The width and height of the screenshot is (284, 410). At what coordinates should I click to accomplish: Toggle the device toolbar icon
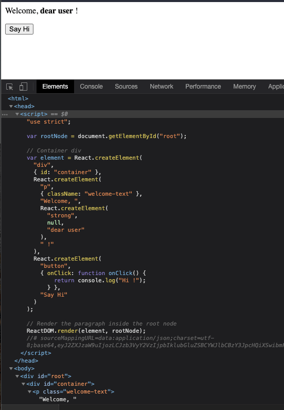pos(23,87)
